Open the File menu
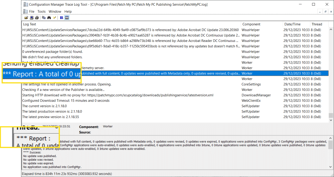The height and width of the screenshot is (177, 334). point(32,11)
